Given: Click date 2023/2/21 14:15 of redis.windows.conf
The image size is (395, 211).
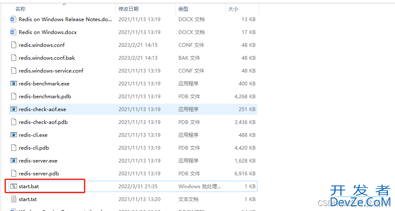Looking at the screenshot, I should pos(138,45).
